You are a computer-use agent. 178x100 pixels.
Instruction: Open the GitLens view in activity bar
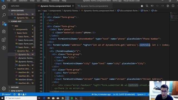point(4,48)
